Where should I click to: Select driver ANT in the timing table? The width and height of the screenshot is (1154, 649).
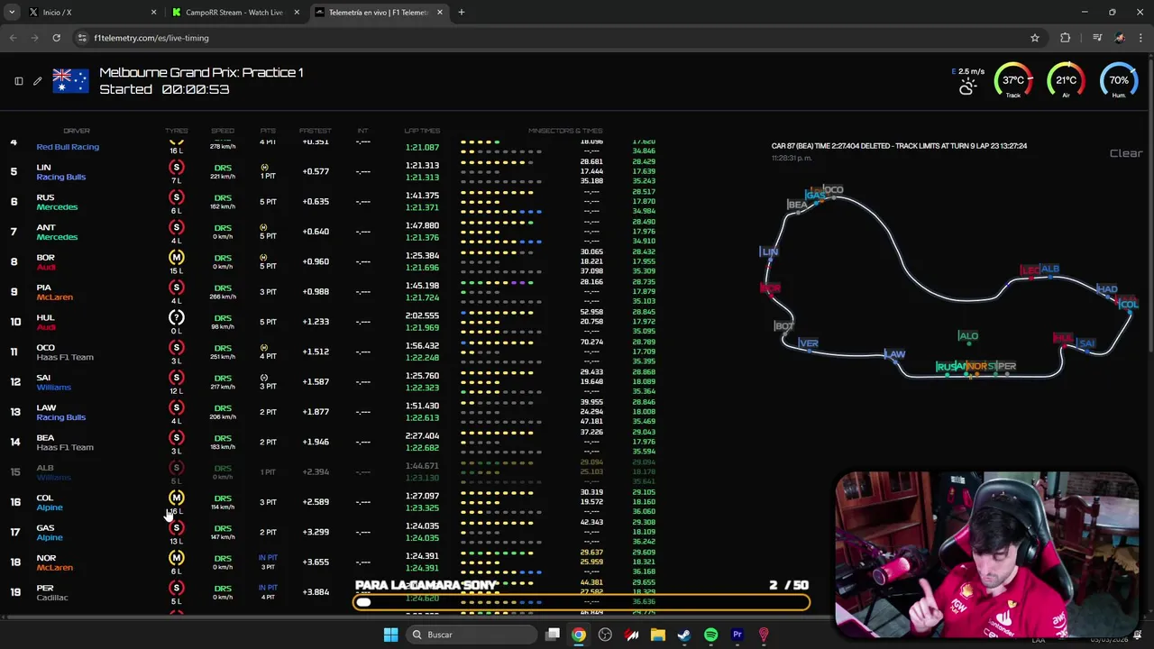pyautogui.click(x=46, y=227)
